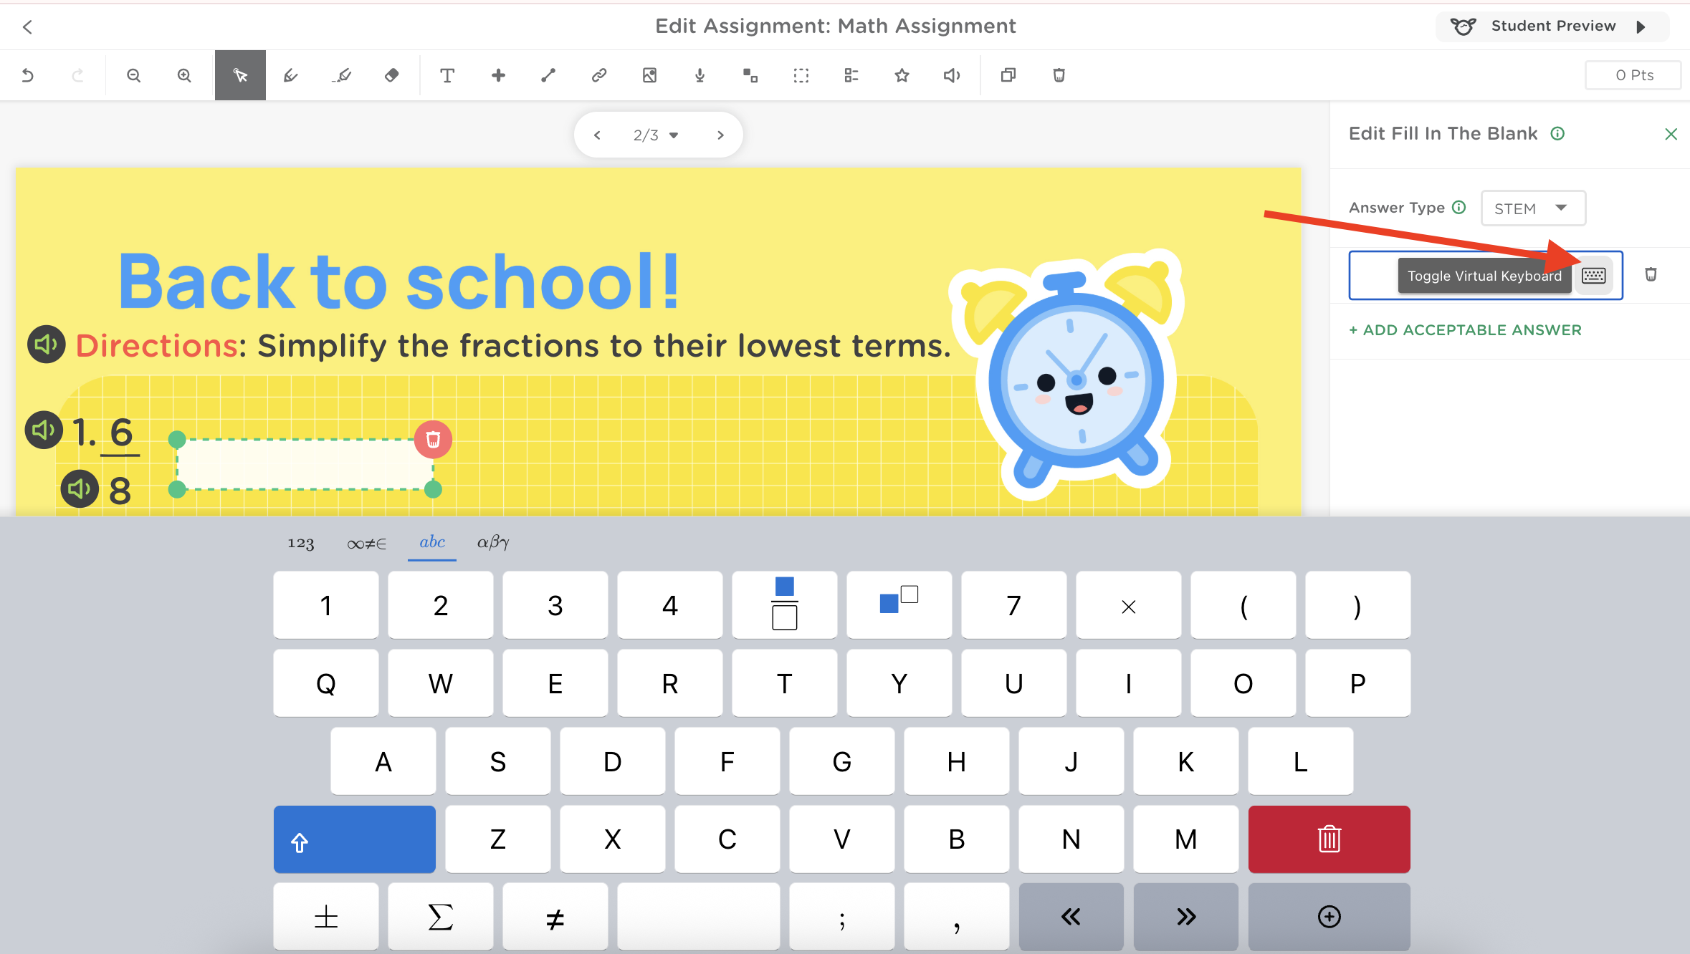Click the multiple choice list icon
The height and width of the screenshot is (954, 1690).
click(x=851, y=75)
